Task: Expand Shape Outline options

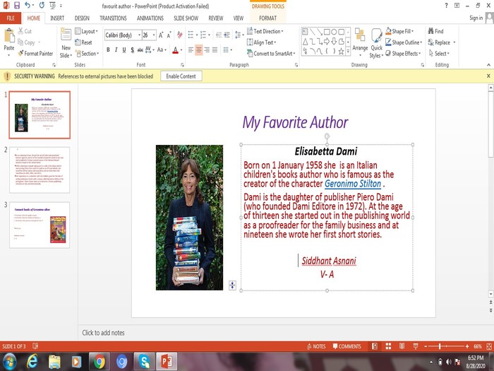Action: pos(404,42)
